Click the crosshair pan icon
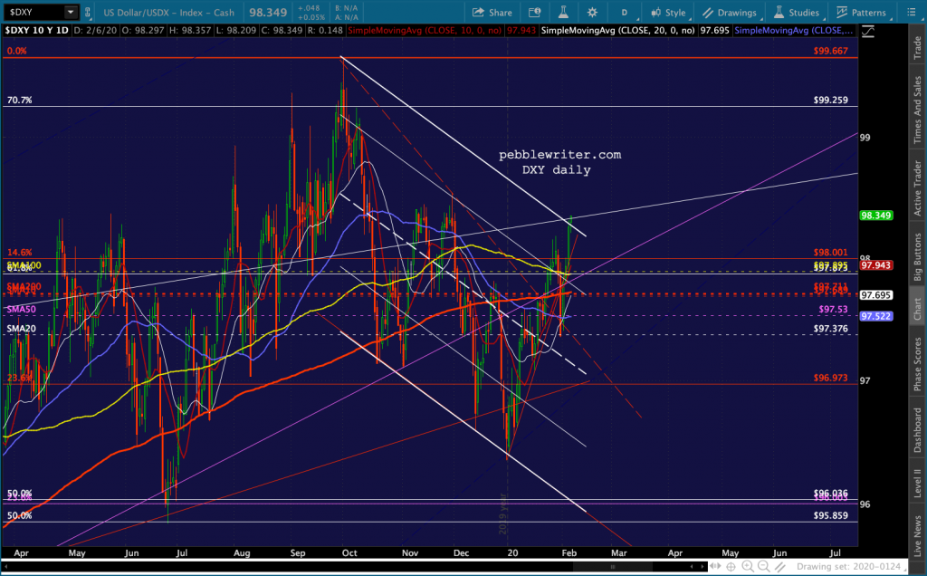 [731, 567]
